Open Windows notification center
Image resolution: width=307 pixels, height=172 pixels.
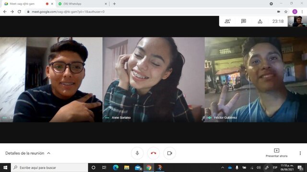click(300, 168)
